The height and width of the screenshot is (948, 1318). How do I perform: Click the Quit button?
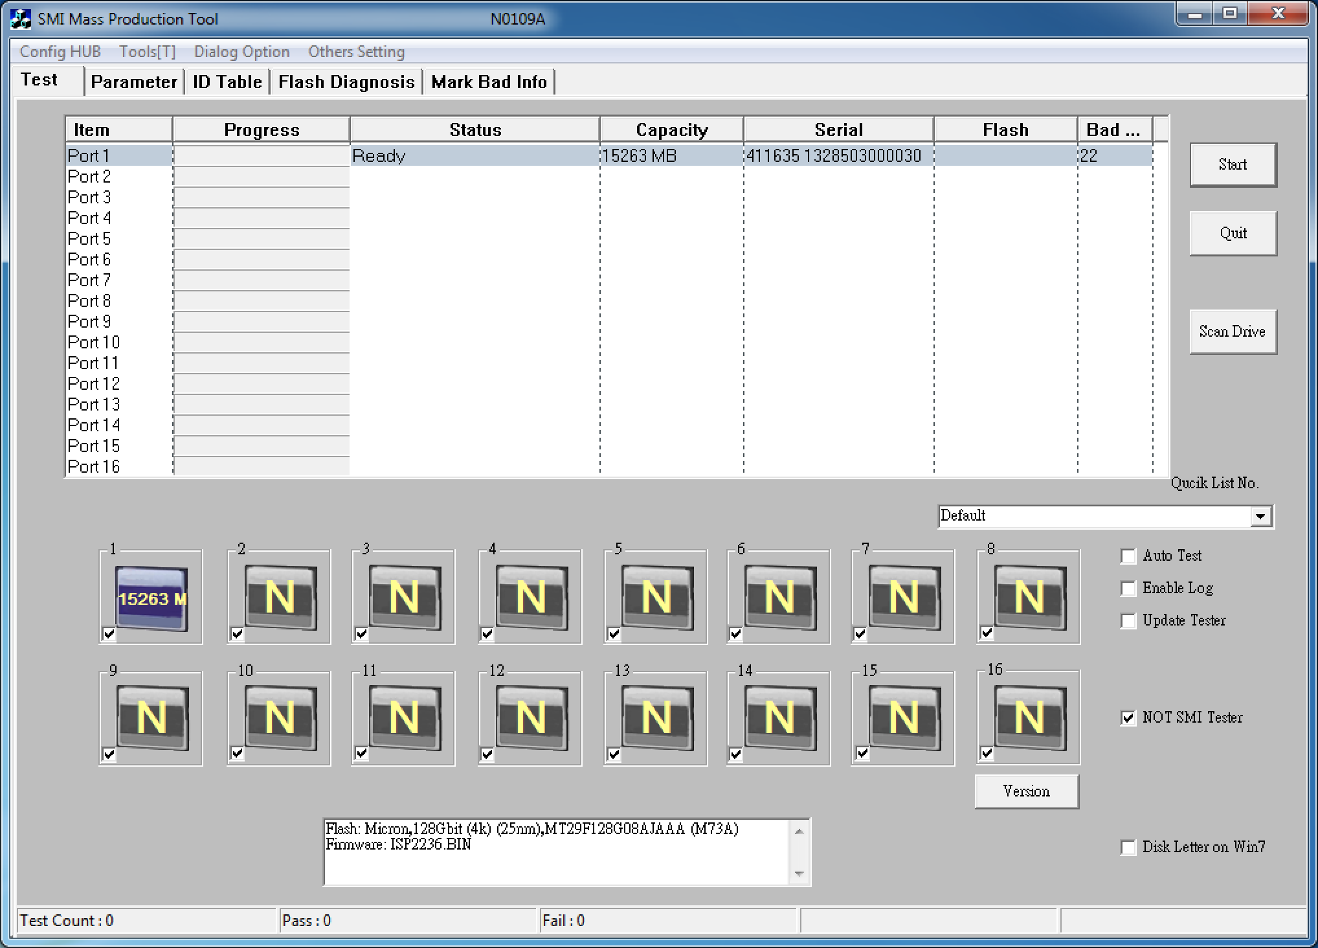pyautogui.click(x=1233, y=233)
